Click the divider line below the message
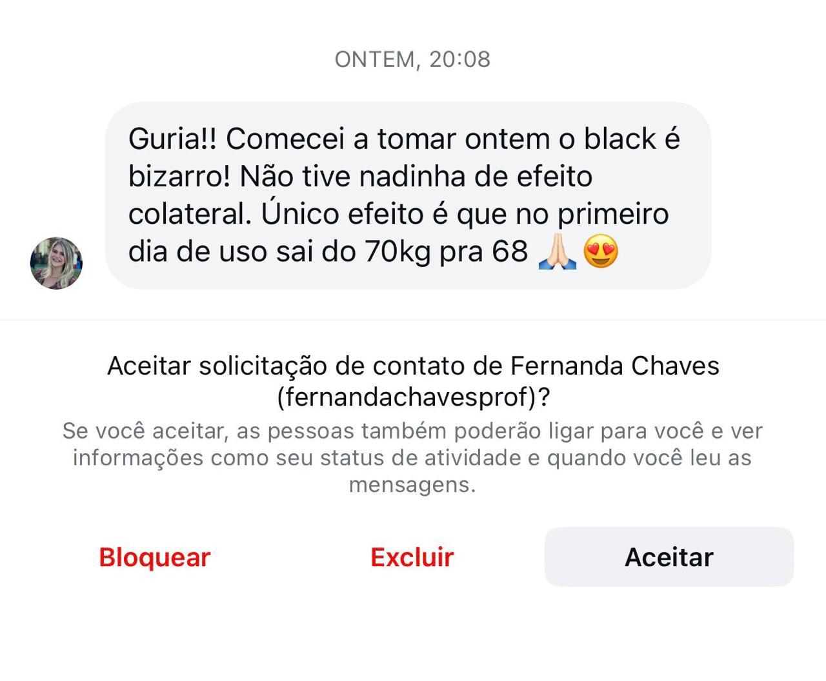 (x=413, y=320)
